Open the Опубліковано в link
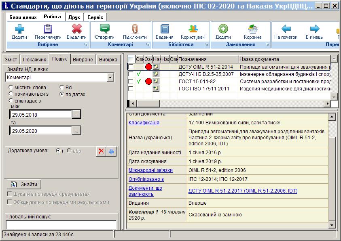This screenshot has height=241, width=341. pyautogui.click(x=146, y=179)
